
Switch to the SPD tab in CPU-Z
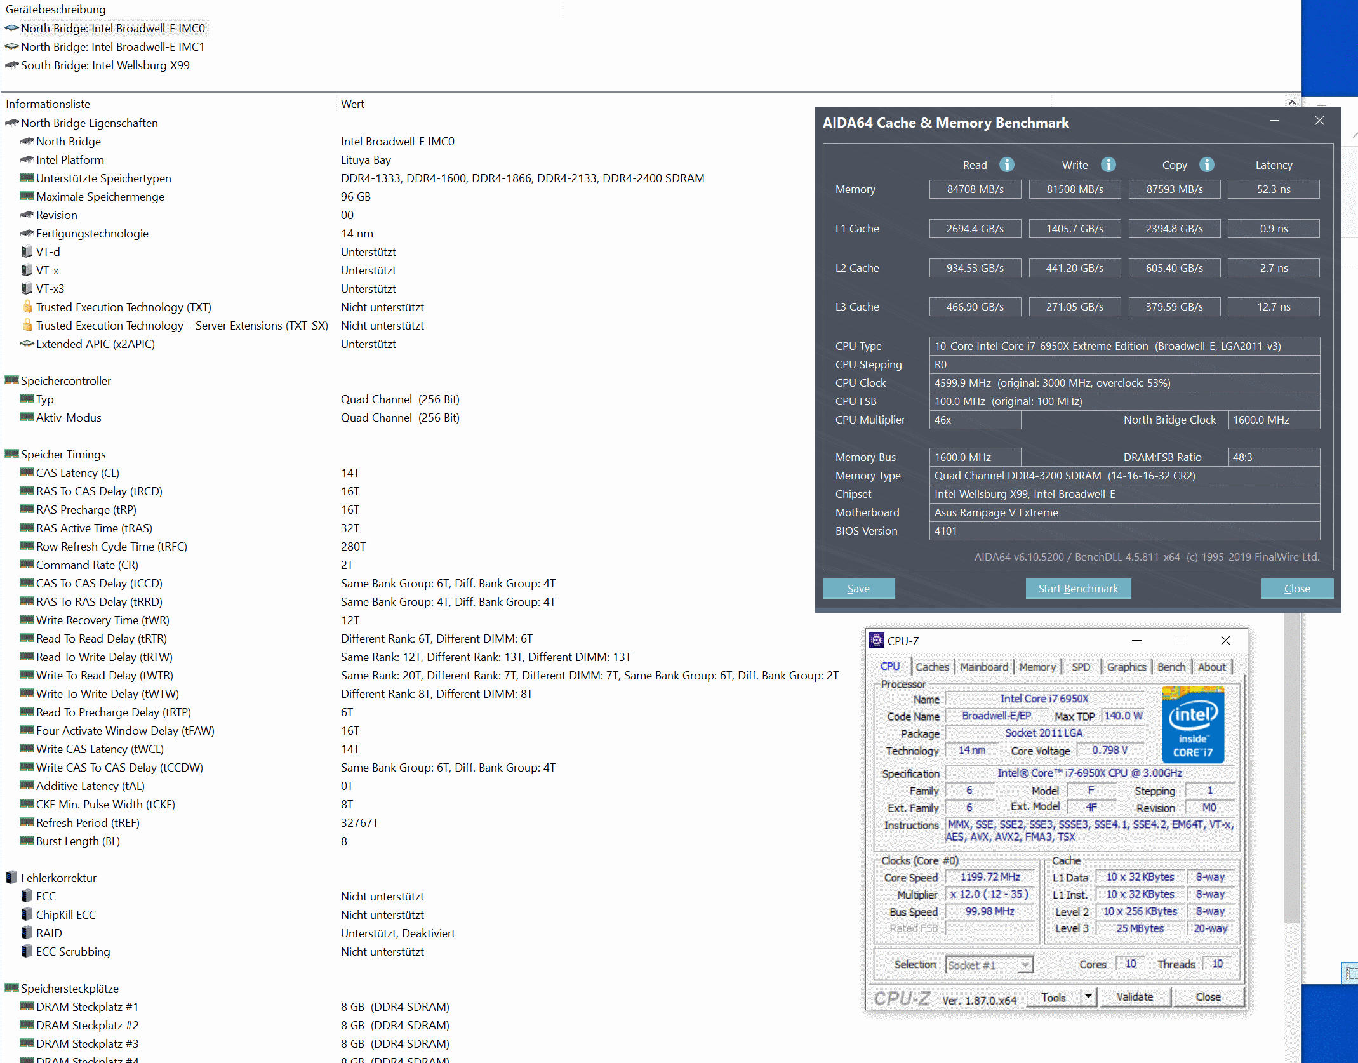point(1081,667)
